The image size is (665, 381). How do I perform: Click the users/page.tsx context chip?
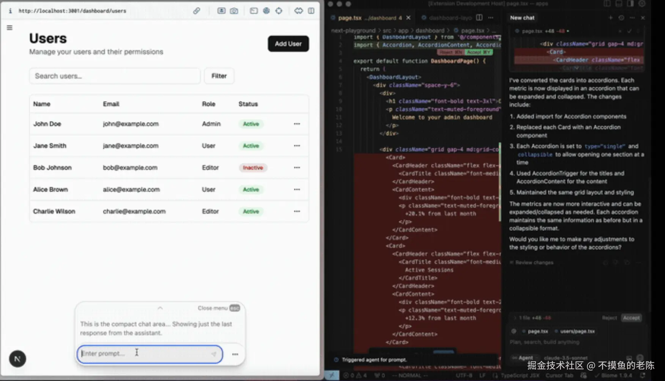(x=574, y=331)
